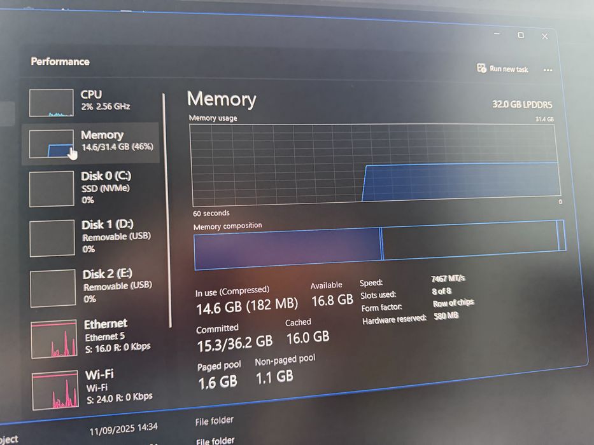Click the Hardware reserved 580 MB value

point(446,315)
